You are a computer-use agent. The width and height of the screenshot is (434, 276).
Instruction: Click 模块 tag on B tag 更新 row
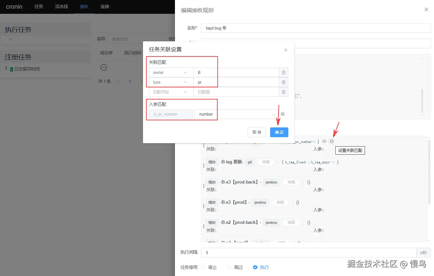point(212,162)
